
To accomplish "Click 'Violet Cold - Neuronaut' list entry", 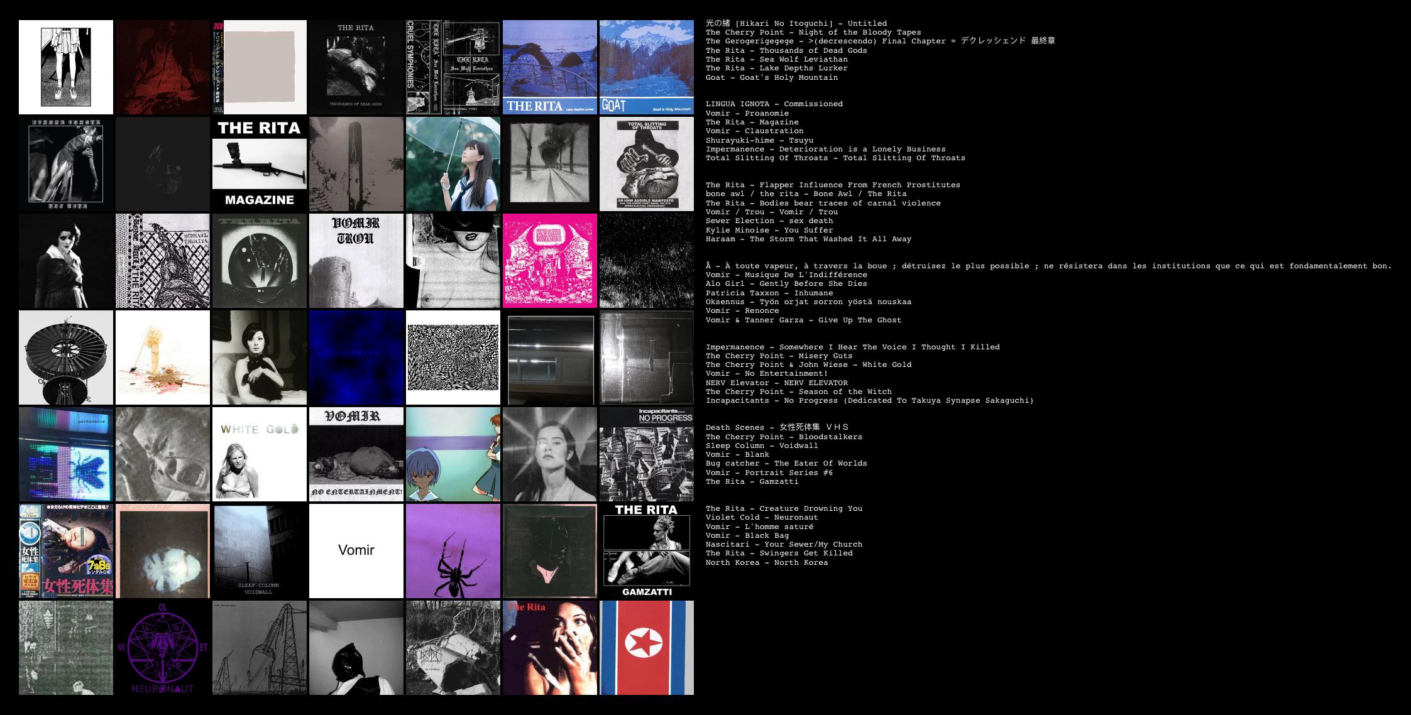I will pyautogui.click(x=761, y=518).
